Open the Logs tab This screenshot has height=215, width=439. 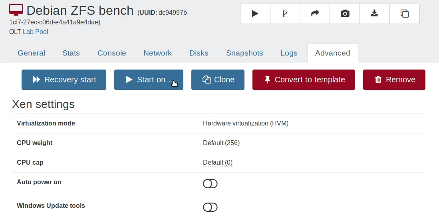coord(289,53)
